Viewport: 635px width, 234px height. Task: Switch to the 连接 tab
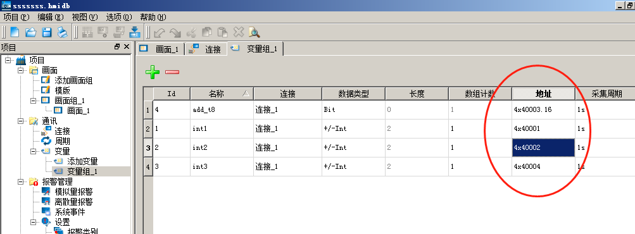point(206,49)
